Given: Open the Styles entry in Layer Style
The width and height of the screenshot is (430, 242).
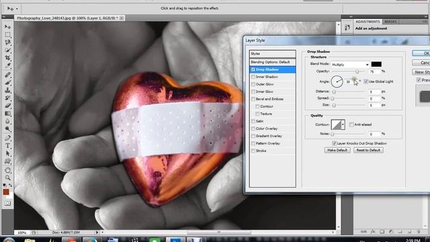Looking at the screenshot, I should point(272,54).
